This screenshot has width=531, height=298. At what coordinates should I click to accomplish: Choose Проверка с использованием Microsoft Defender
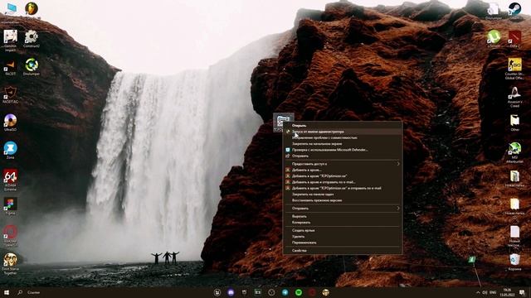[x=343, y=150]
